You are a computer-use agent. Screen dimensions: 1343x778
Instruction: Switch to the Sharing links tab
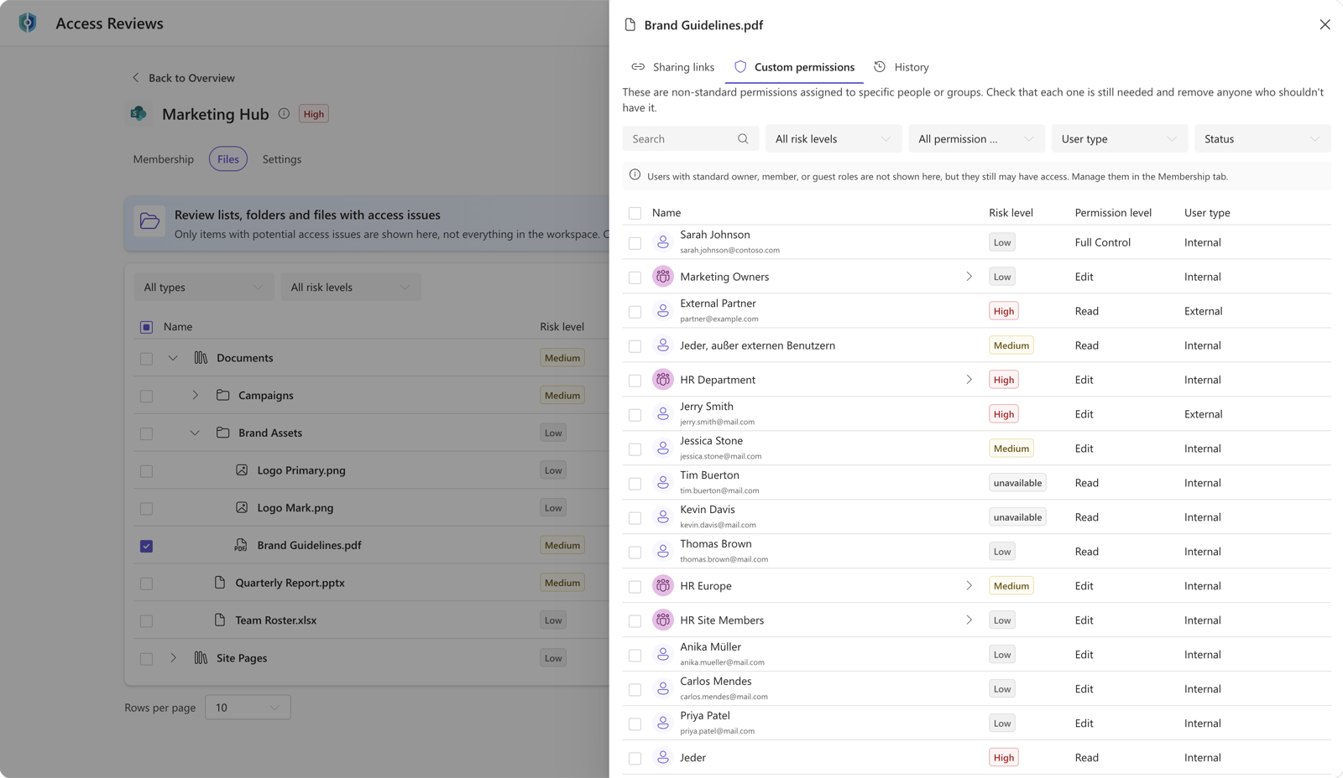point(673,67)
